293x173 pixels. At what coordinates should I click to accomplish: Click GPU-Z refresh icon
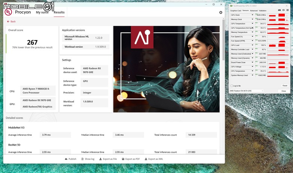click(284, 10)
